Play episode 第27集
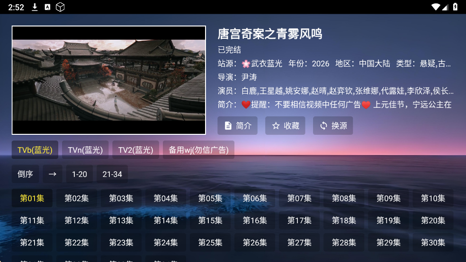Screen dimensions: 466x262 (300, 243)
